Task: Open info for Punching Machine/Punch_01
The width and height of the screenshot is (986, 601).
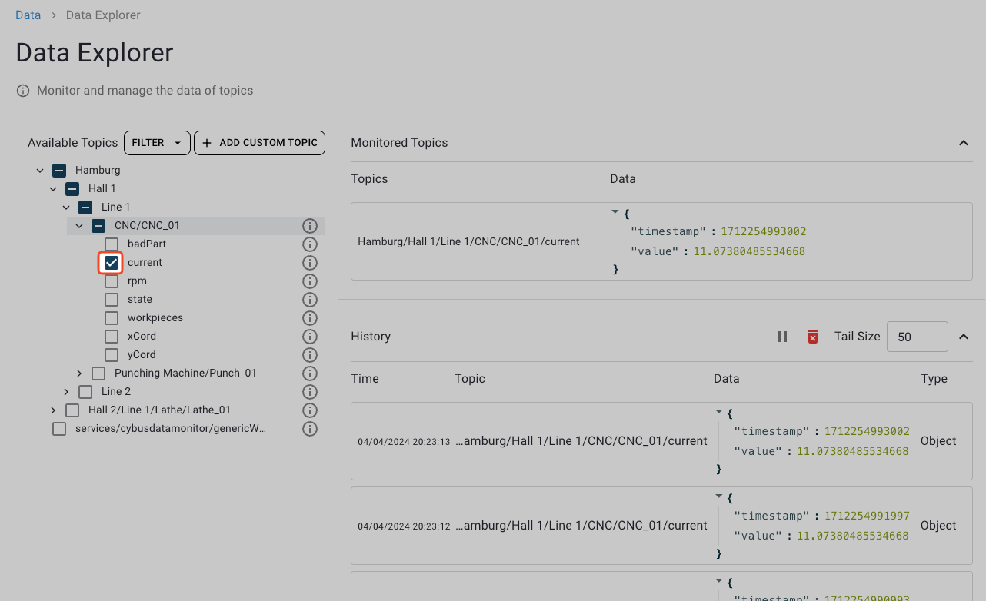Action: [x=310, y=374]
